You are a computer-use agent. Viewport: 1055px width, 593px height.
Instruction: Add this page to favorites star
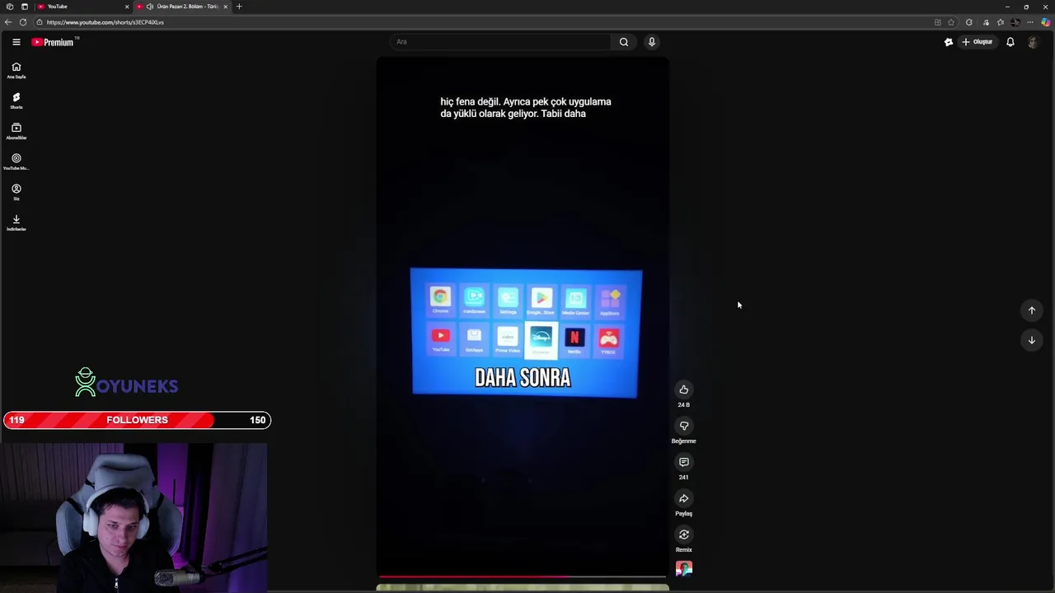[951, 22]
